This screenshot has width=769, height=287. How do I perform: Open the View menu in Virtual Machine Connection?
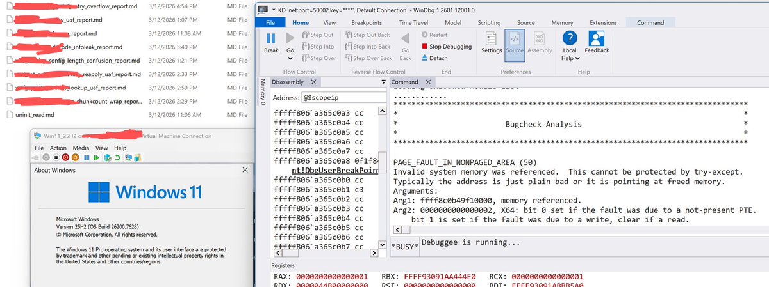tap(103, 148)
